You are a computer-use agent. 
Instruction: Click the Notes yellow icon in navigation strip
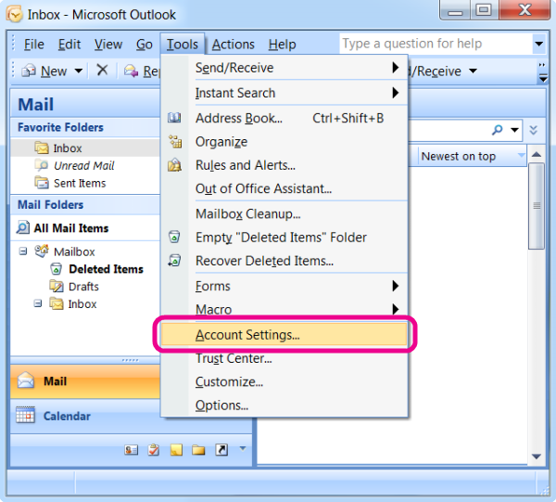[176, 450]
